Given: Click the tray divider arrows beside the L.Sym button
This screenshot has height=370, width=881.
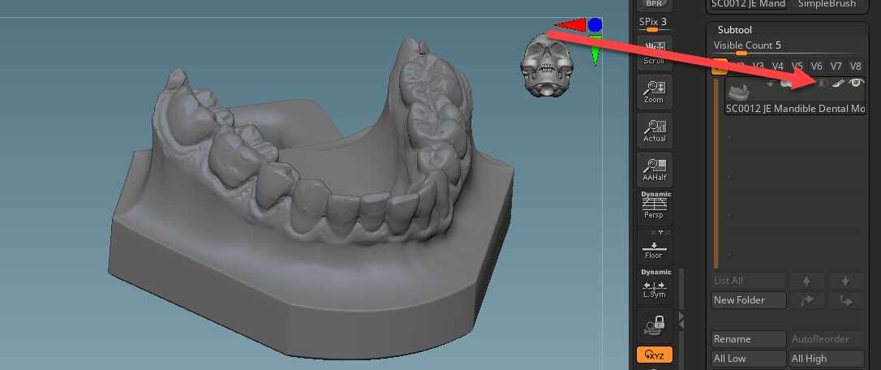Looking at the screenshot, I should click(x=681, y=320).
